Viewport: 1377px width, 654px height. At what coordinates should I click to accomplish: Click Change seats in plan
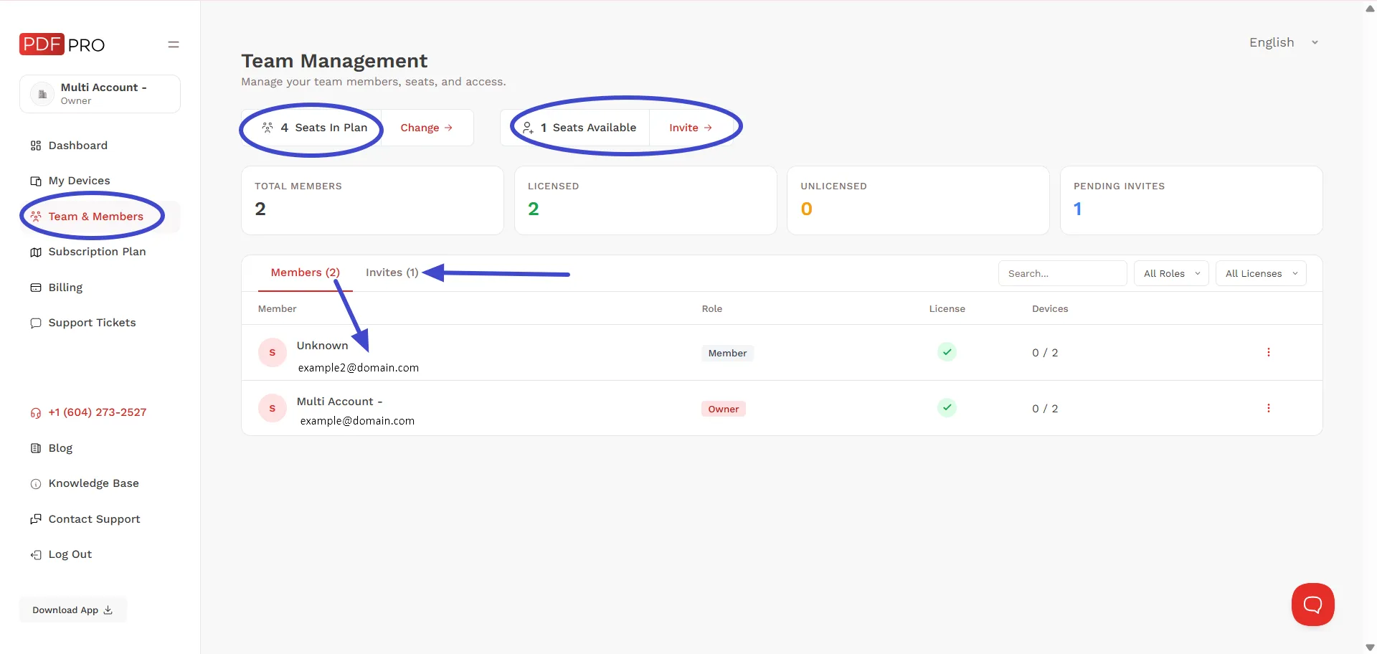coord(427,128)
